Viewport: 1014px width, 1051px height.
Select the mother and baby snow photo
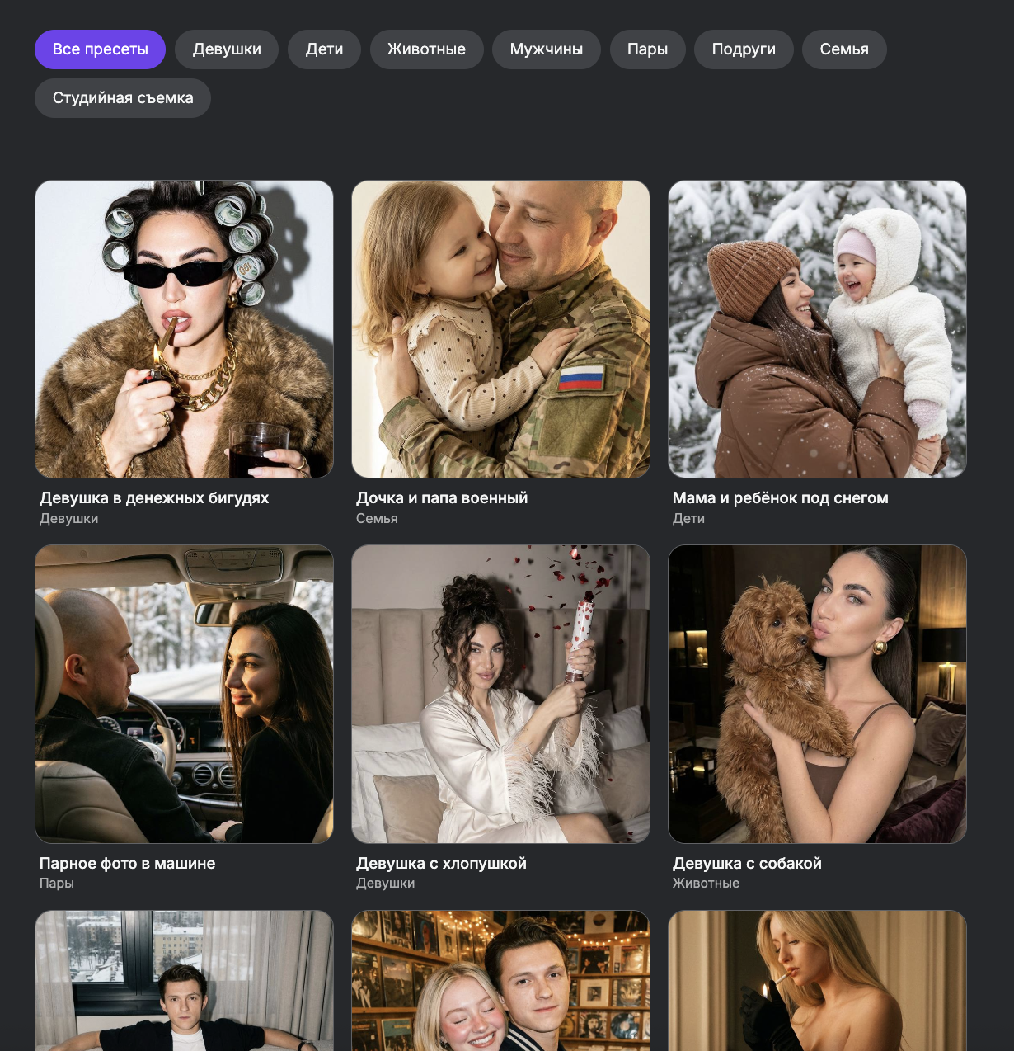tap(817, 329)
